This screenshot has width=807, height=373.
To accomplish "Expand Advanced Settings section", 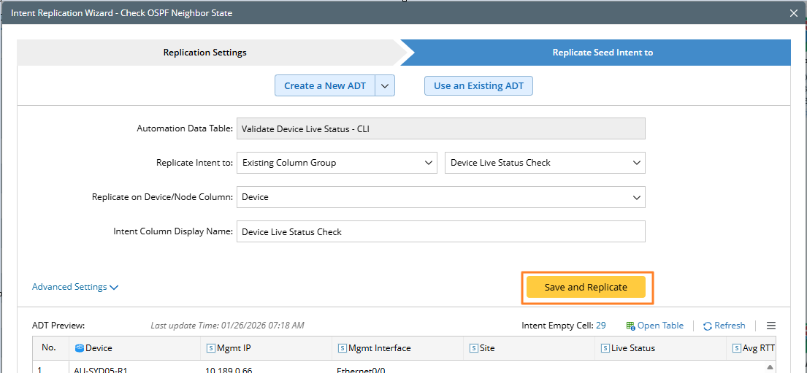I will (75, 287).
